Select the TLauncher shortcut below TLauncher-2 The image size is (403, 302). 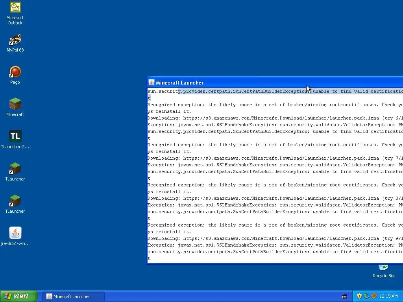coord(15,172)
